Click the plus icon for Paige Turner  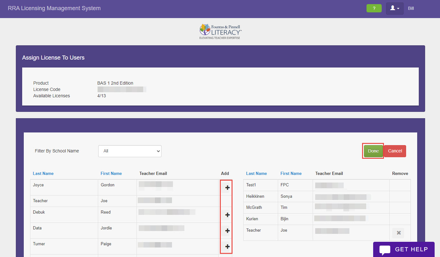(x=226, y=247)
